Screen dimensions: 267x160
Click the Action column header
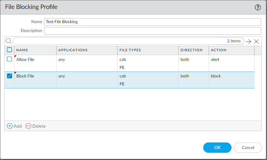tap(231, 50)
